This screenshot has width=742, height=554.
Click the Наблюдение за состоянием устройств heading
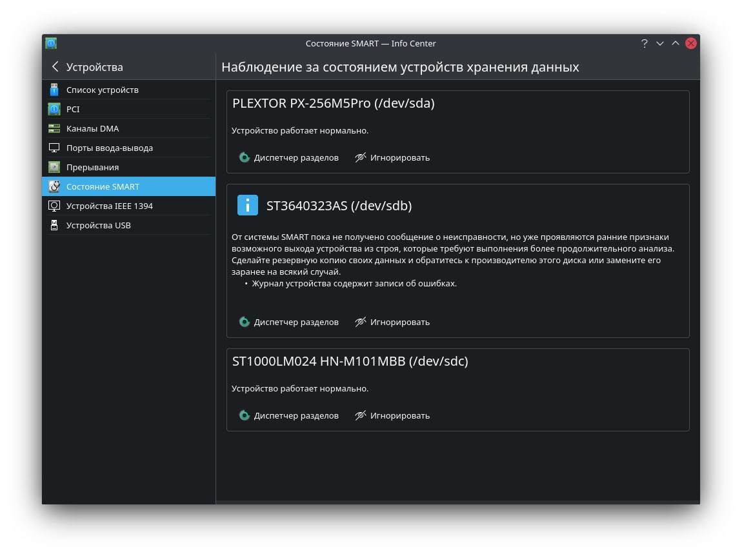(400, 67)
